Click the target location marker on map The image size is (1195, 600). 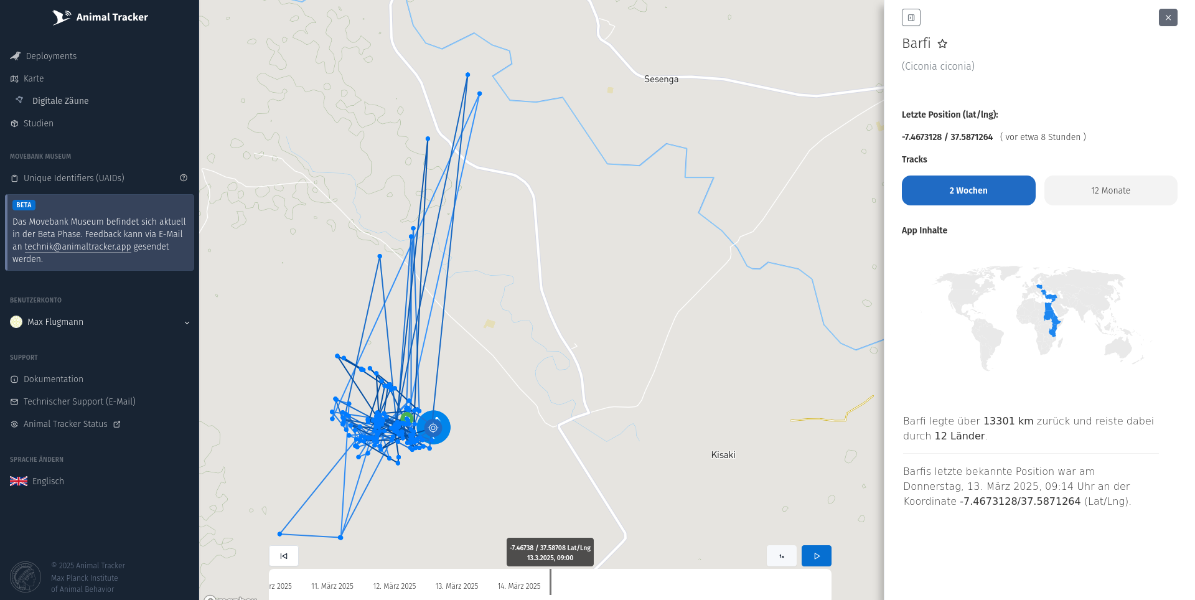tap(433, 428)
